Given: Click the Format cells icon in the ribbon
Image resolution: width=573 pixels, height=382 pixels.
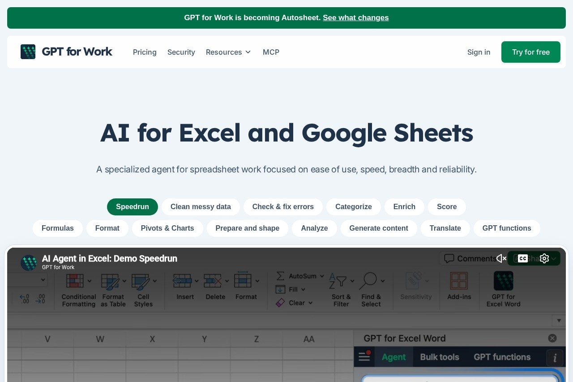Looking at the screenshot, I should pyautogui.click(x=243, y=280).
